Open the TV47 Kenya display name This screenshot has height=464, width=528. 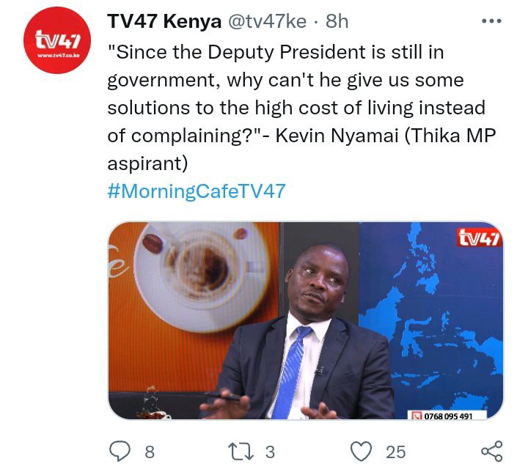(164, 21)
